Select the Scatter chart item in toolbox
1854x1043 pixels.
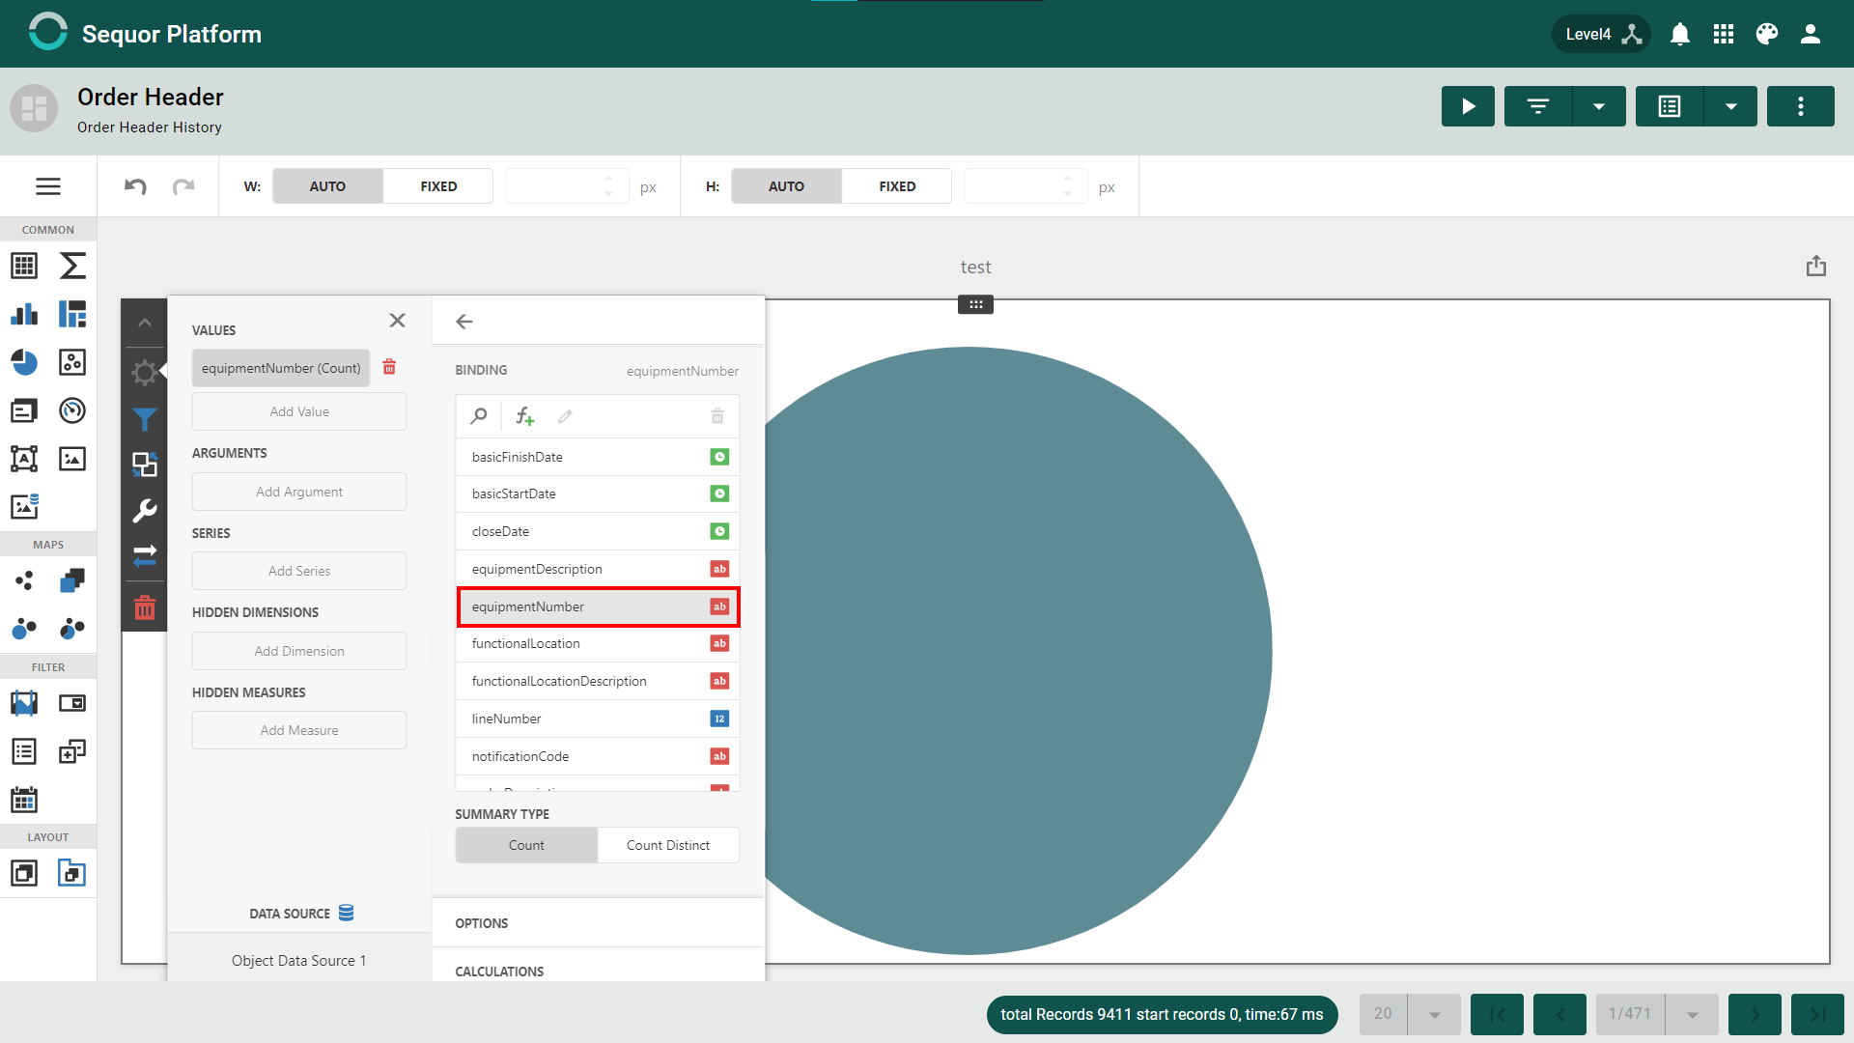pos(72,362)
